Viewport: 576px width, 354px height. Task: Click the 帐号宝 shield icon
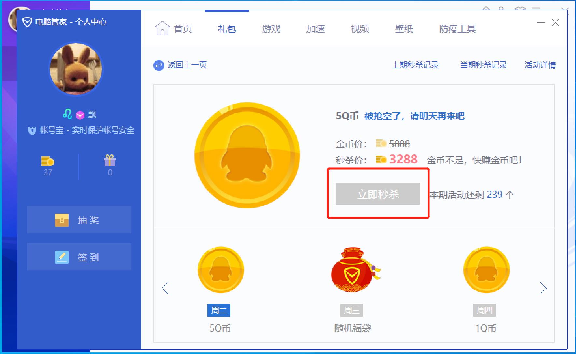[32, 131]
